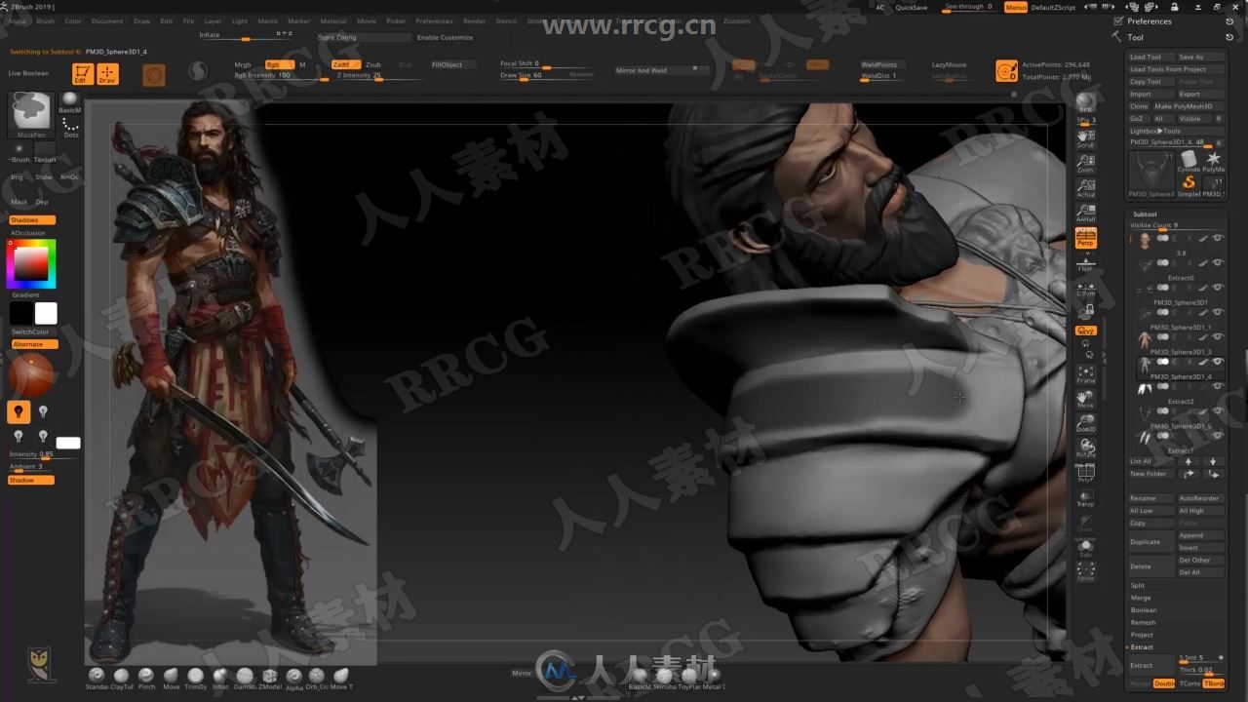Click the Duplicate subtool button
The height and width of the screenshot is (702, 1248).
click(x=1150, y=541)
